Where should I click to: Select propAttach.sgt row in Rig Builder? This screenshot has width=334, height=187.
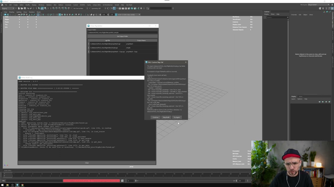(x=122, y=44)
